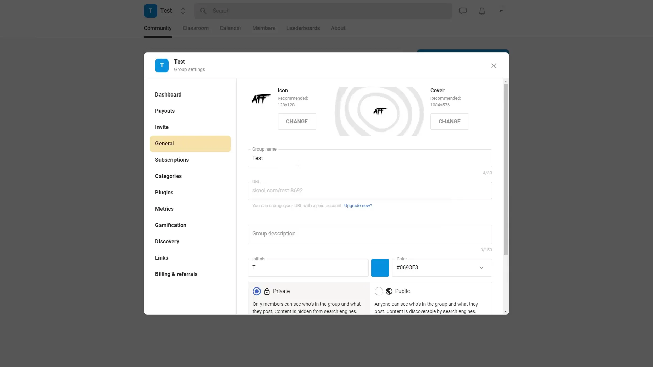Open Metrics settings section

190,209
